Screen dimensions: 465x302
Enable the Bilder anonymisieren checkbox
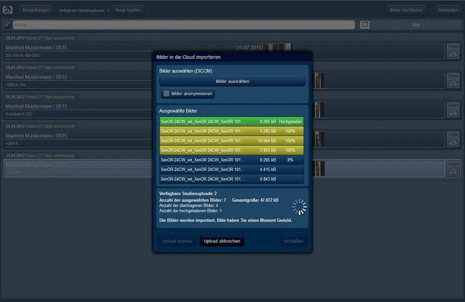tap(166, 94)
